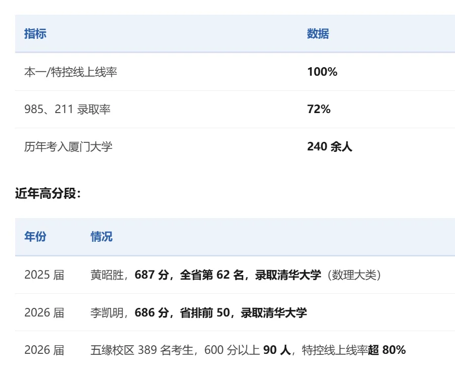Screen dimensions: 455x371
Task: Click the name 黄昭胜
Action: pyautogui.click(x=107, y=275)
